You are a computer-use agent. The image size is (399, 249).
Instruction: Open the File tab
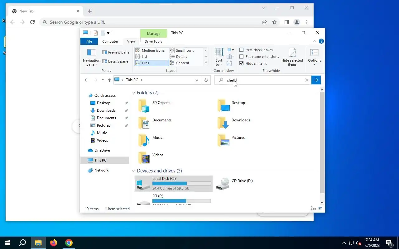[x=89, y=41]
